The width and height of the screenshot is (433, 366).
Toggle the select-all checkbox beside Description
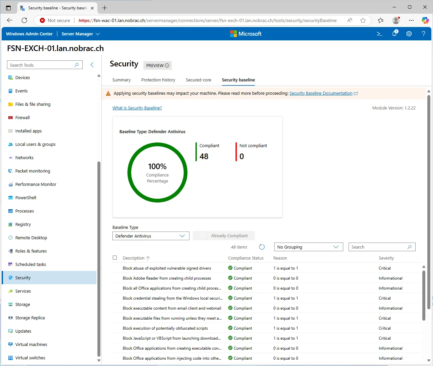(115, 258)
